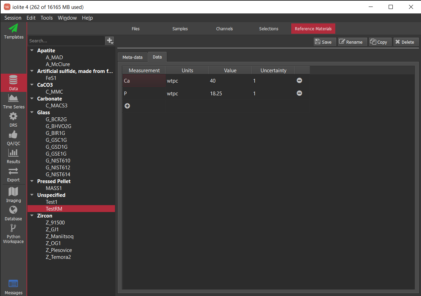This screenshot has height=296, width=421.
Task: Collapse the Carbonate group
Action: click(32, 99)
